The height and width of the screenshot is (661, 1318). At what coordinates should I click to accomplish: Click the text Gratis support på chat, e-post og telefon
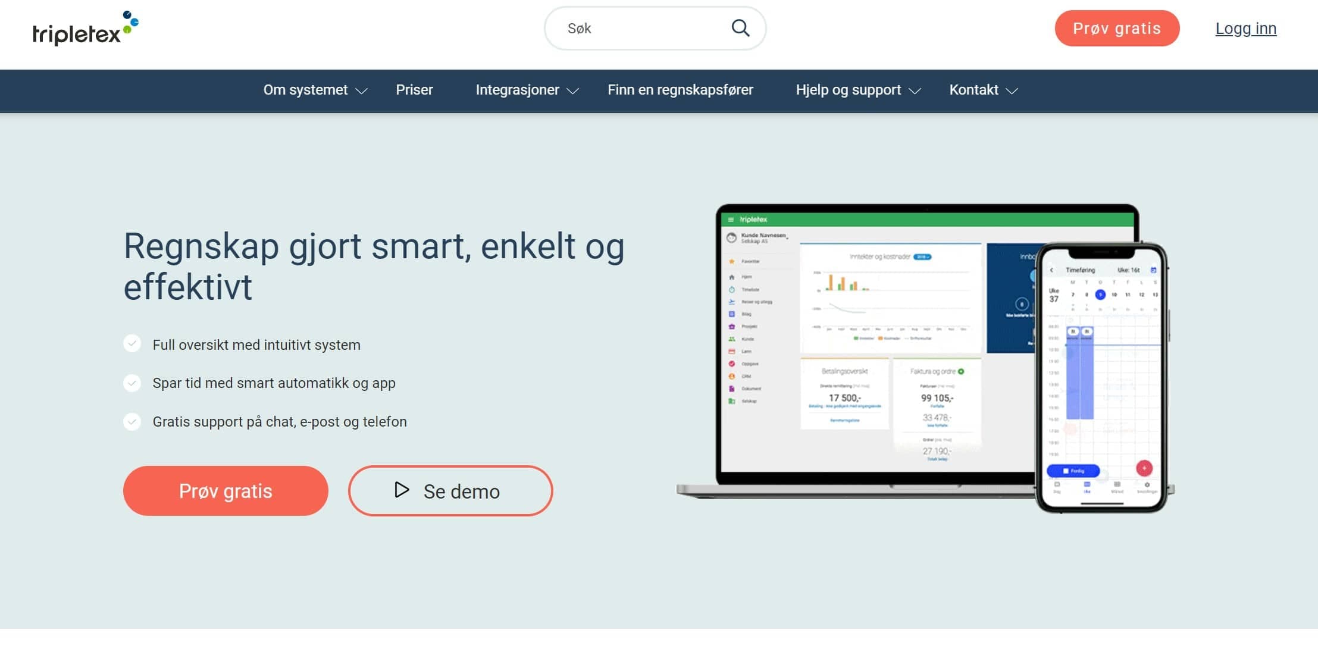(x=280, y=422)
